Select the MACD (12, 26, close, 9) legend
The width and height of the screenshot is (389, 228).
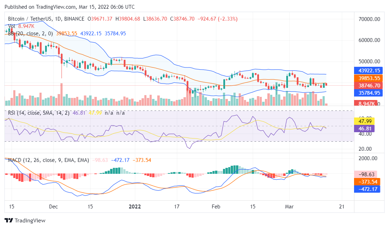click(49, 160)
